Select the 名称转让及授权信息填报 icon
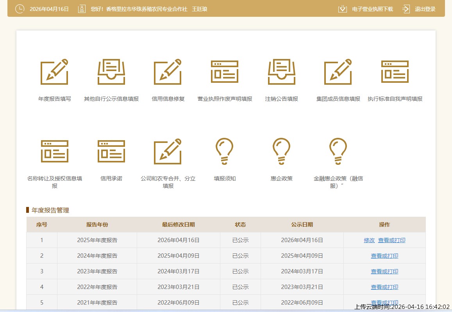The width and height of the screenshot is (452, 312). tap(55, 152)
